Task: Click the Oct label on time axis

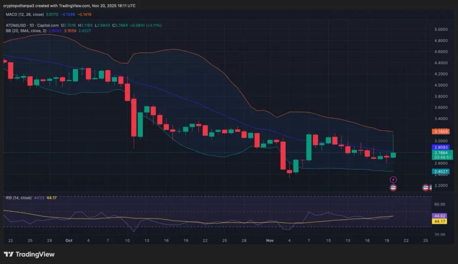Action: [69, 240]
